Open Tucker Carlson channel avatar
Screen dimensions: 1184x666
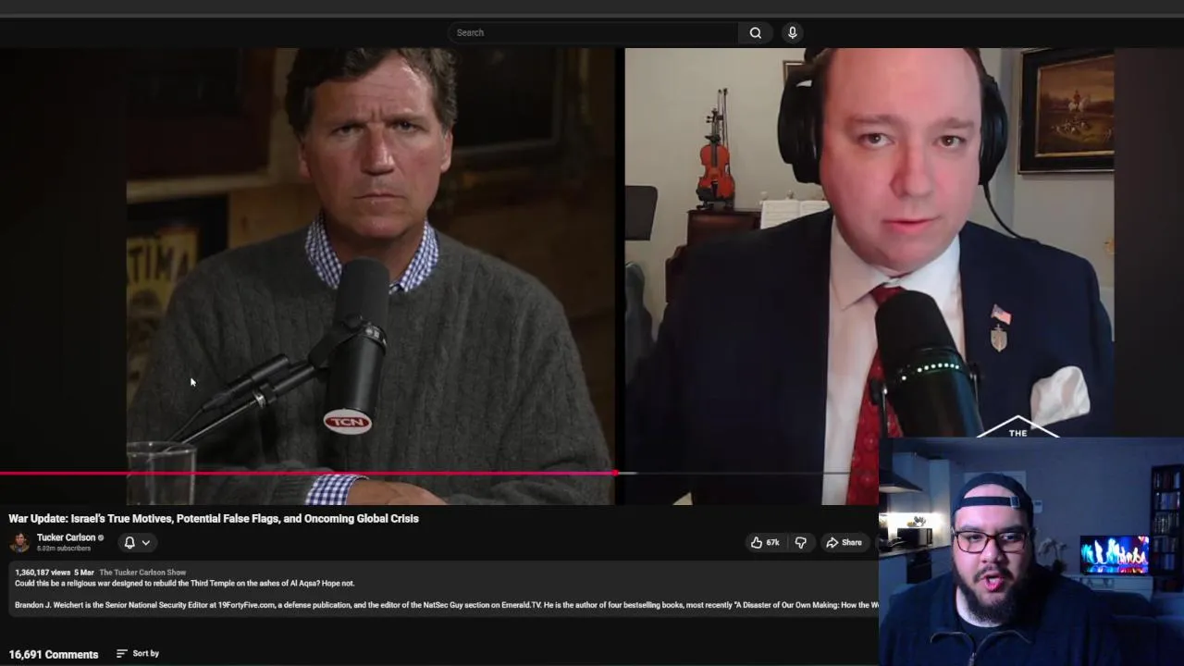19,542
